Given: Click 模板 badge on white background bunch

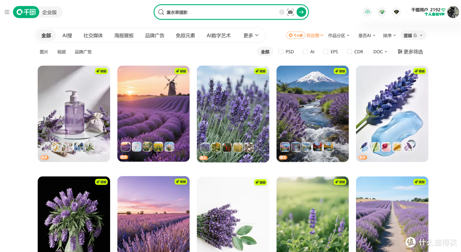Looking at the screenshot, I should 261,182.
